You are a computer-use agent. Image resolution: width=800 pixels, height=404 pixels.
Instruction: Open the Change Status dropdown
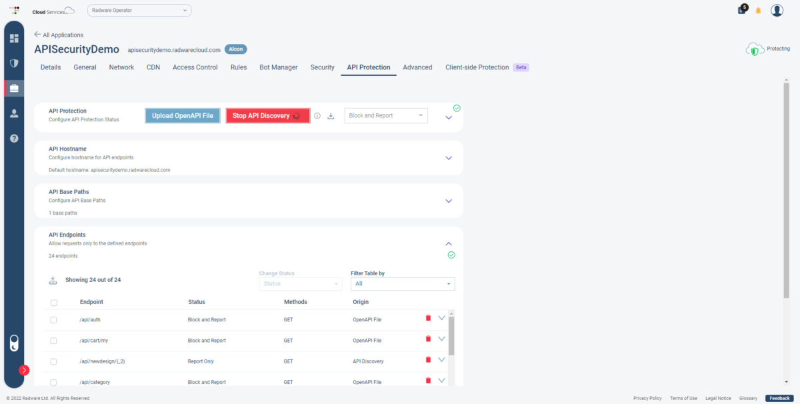point(301,284)
